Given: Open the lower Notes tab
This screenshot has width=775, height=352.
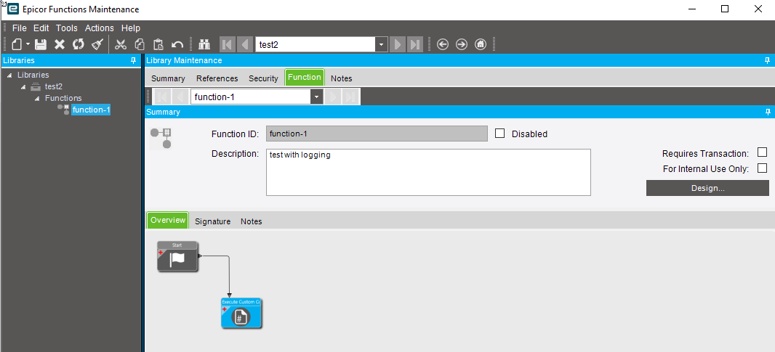Looking at the screenshot, I should 251,221.
